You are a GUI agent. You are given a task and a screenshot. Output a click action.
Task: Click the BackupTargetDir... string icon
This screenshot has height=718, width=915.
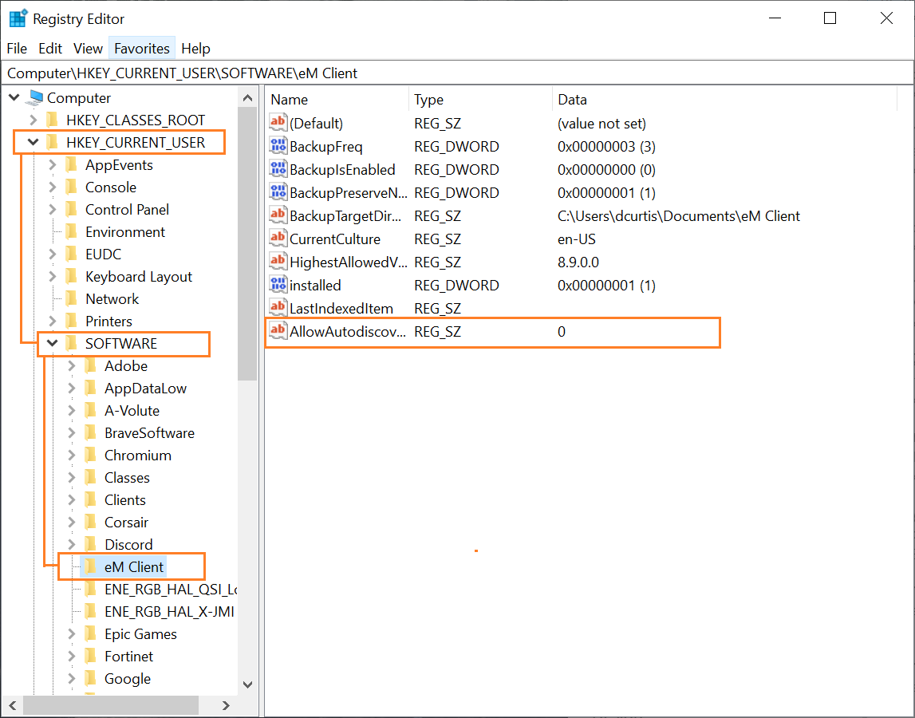click(x=278, y=215)
